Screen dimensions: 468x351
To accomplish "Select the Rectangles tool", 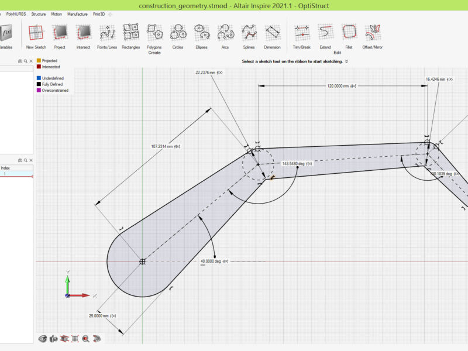I will [130, 37].
